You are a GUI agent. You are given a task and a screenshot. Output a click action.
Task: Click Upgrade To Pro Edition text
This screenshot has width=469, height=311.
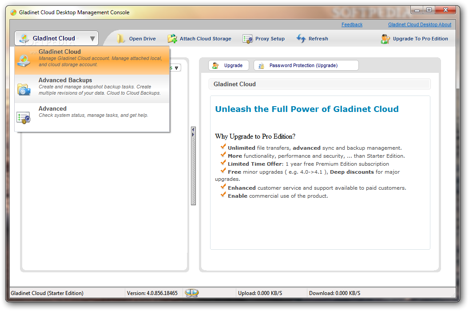pyautogui.click(x=420, y=39)
